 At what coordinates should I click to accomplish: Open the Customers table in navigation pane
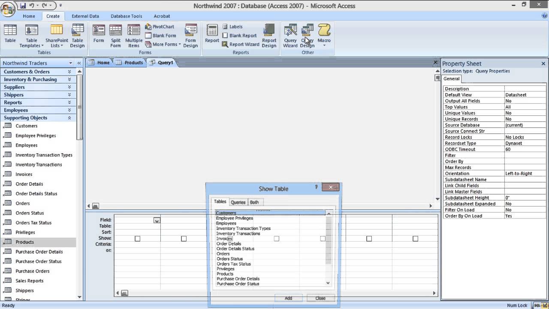pyautogui.click(x=27, y=126)
